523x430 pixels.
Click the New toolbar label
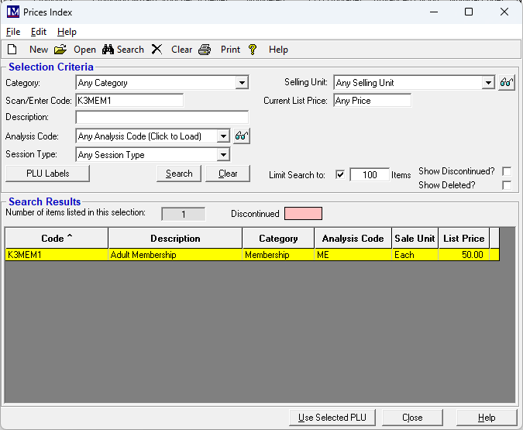tap(39, 50)
